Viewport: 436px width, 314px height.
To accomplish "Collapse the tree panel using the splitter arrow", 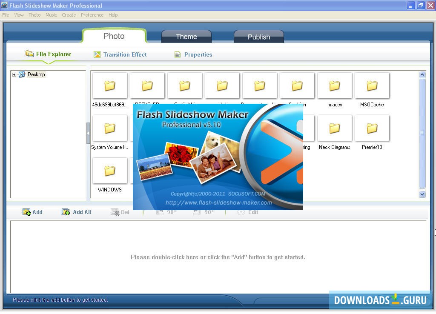I will coord(88,133).
